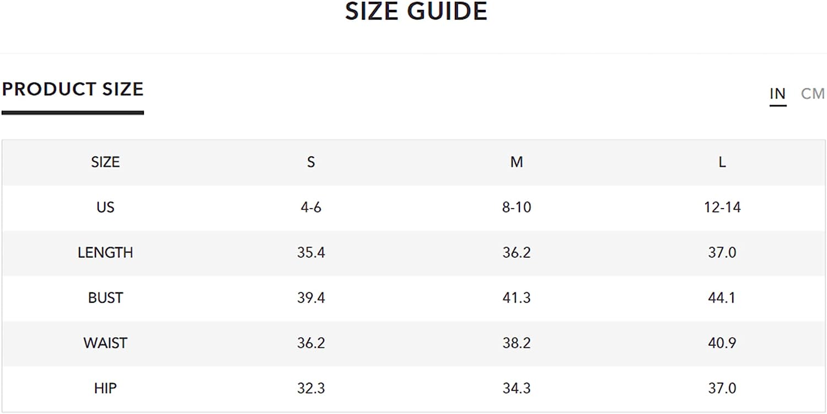Click the 41.3 bust value for M
Image resolution: width=827 pixels, height=414 pixels.
[517, 297]
